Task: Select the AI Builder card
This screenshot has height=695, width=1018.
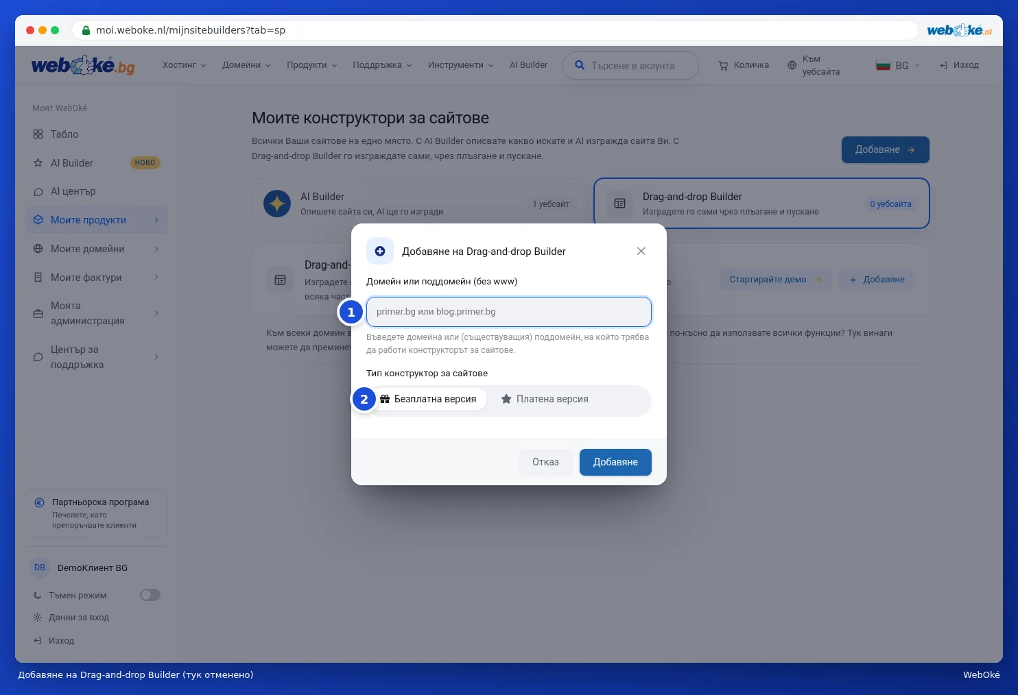Action: 419,204
